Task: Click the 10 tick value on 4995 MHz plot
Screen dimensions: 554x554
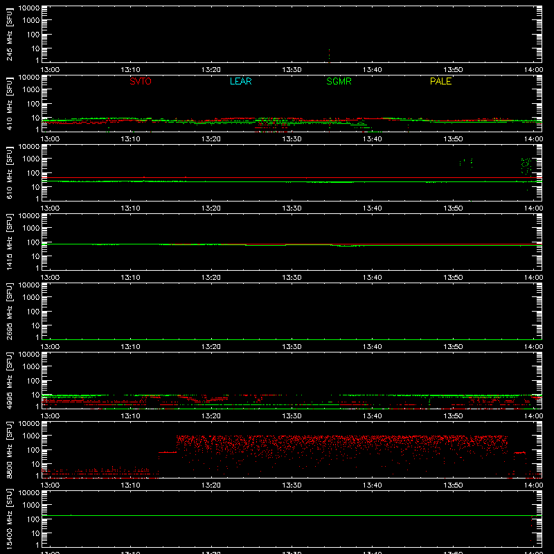Action: (36, 395)
